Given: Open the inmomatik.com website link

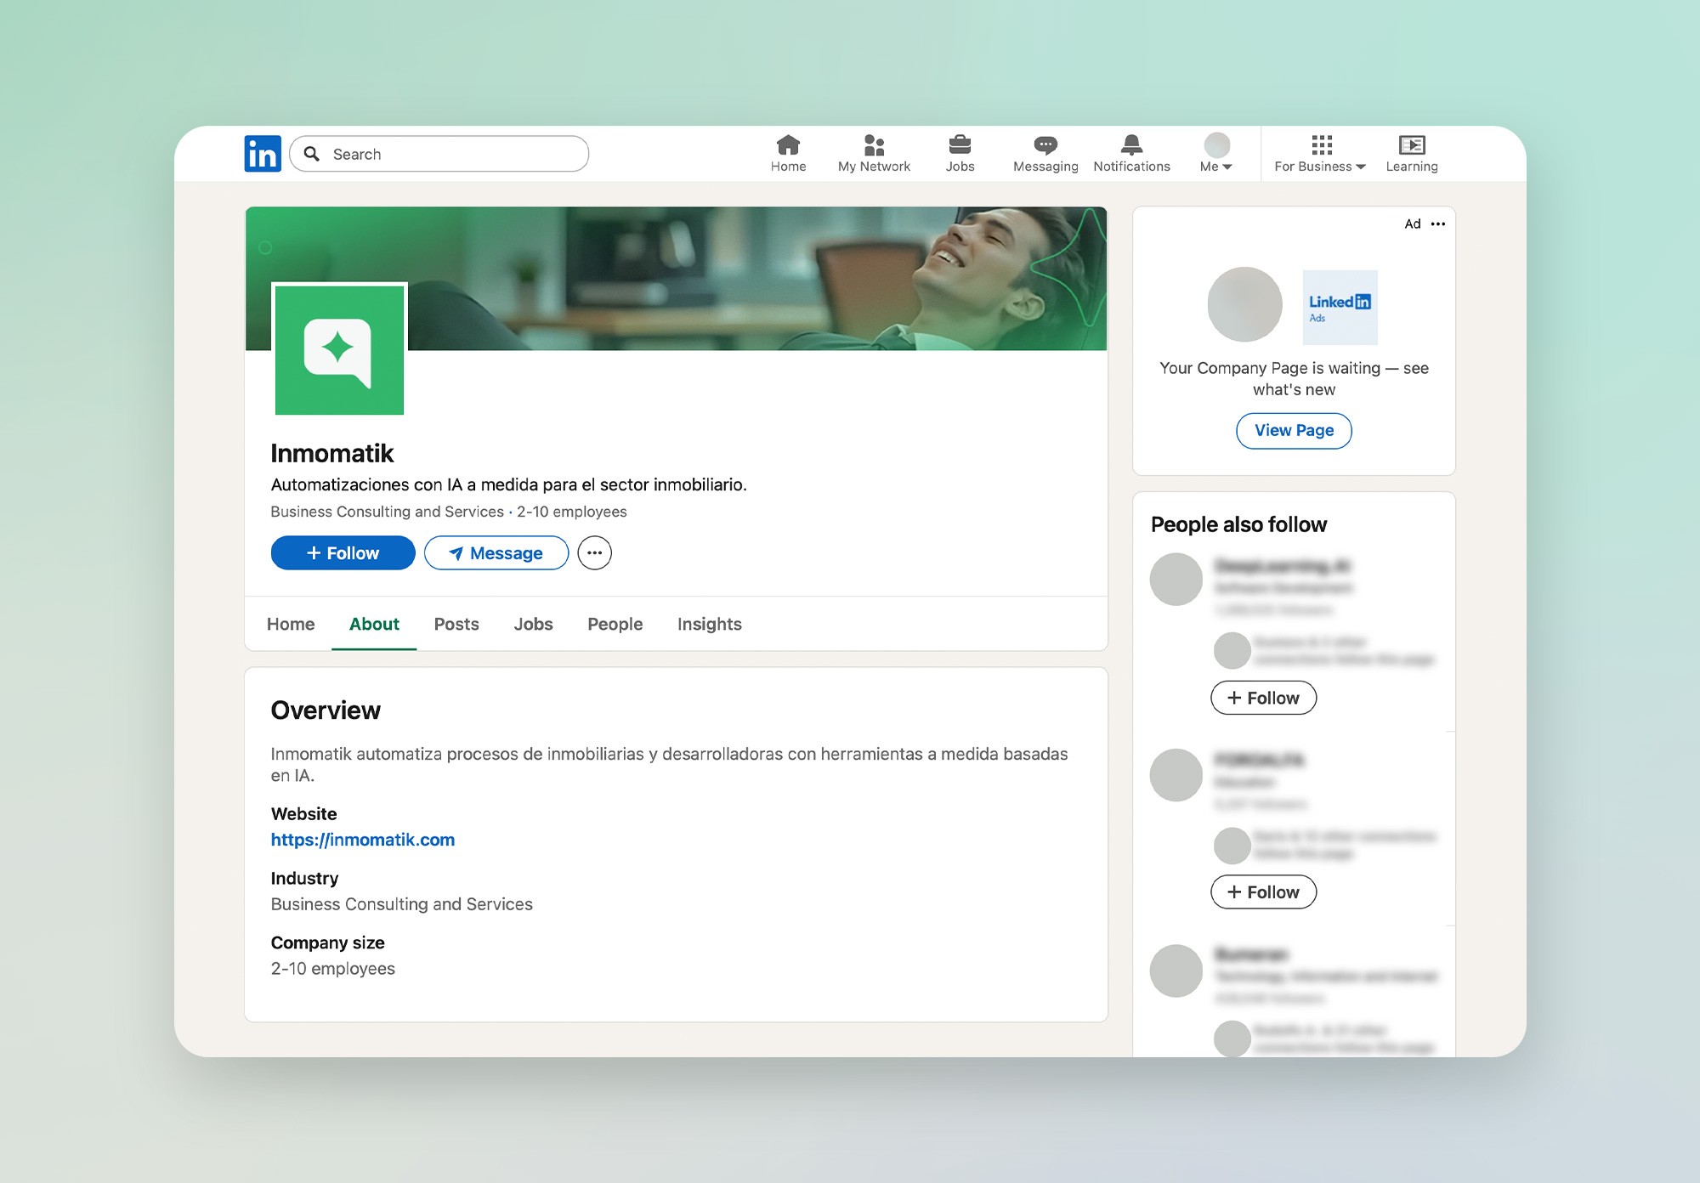Looking at the screenshot, I should [x=363, y=840].
